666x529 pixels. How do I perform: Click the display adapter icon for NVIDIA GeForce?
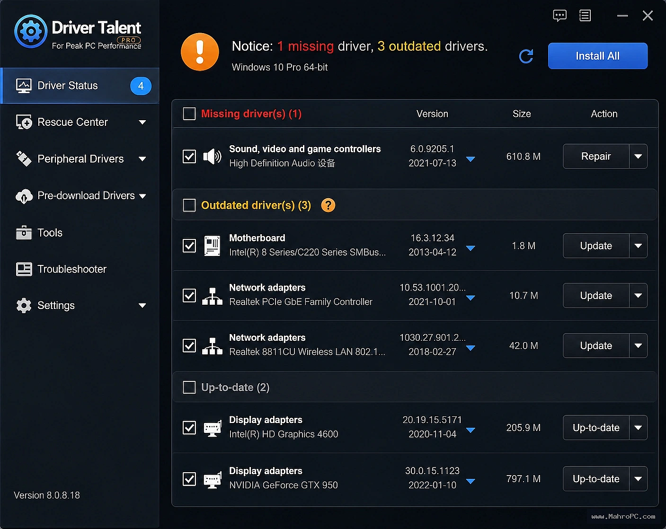click(212, 479)
